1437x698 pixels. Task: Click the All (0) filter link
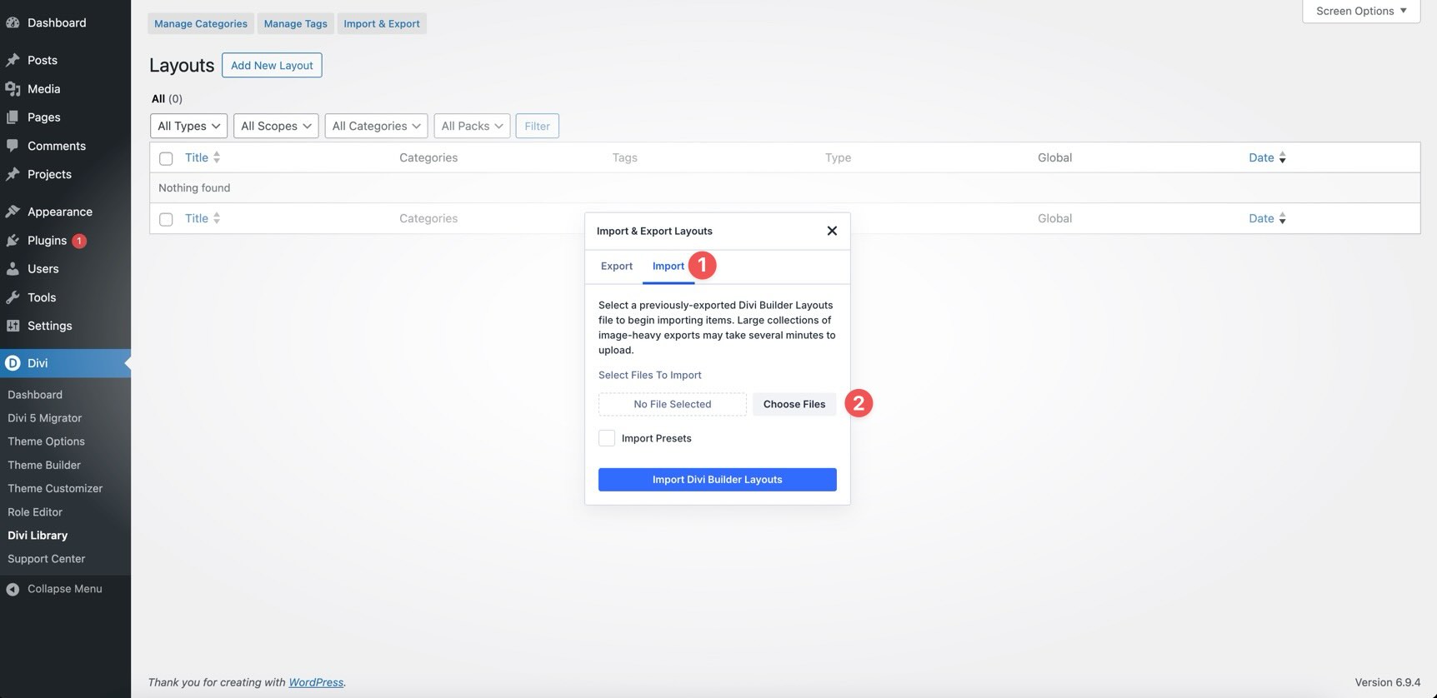[x=167, y=98]
